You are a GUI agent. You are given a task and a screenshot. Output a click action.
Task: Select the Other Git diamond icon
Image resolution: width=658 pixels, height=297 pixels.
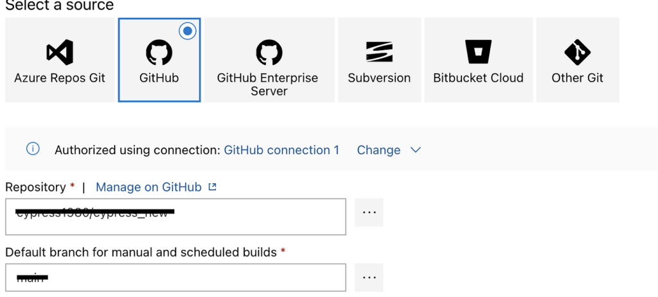578,53
